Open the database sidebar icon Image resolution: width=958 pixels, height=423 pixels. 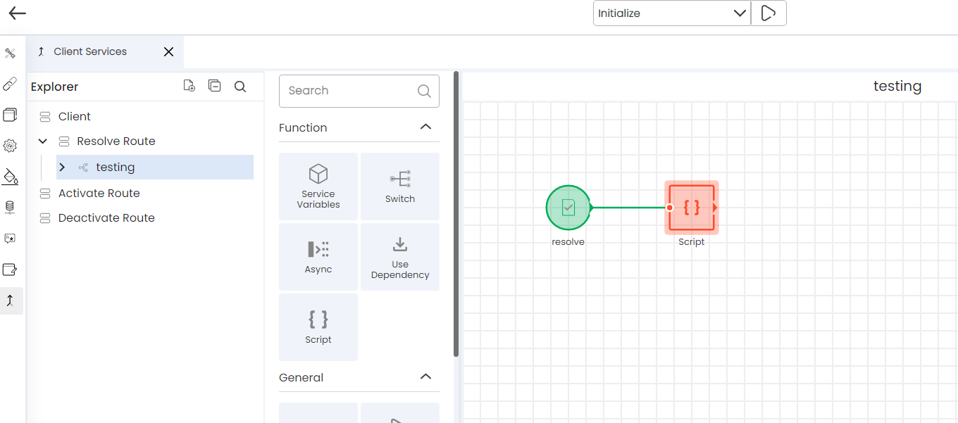pos(11,208)
